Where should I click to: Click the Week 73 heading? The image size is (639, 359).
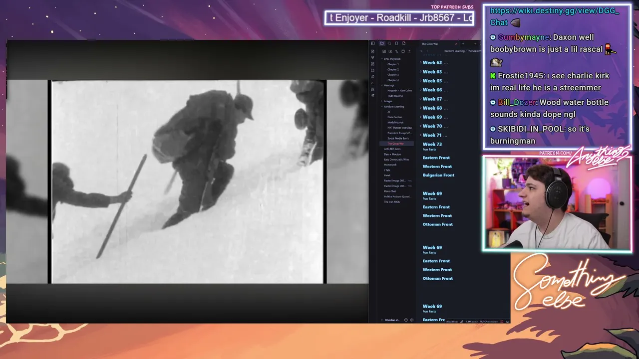(432, 145)
